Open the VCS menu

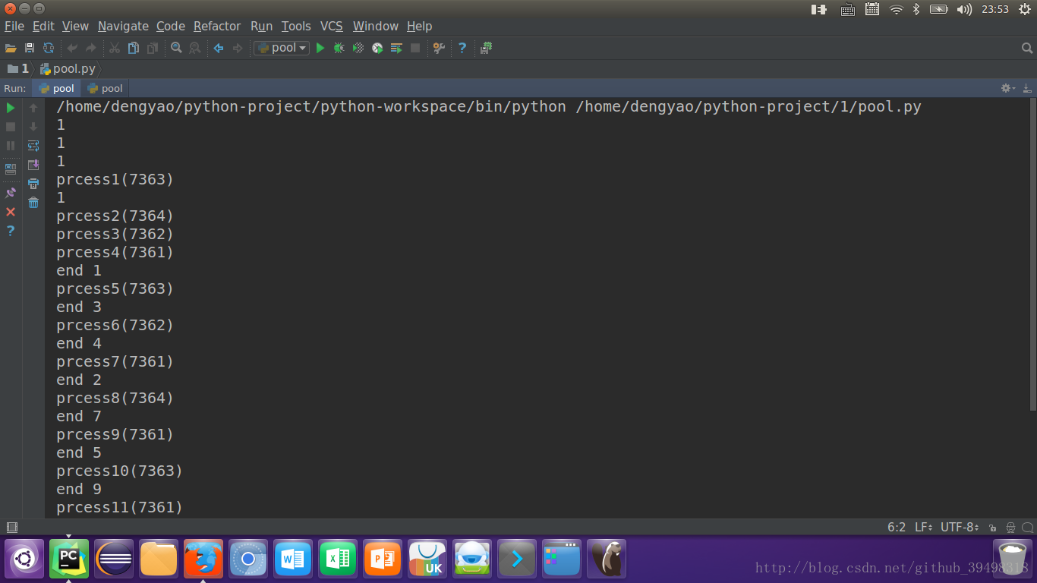tap(332, 26)
